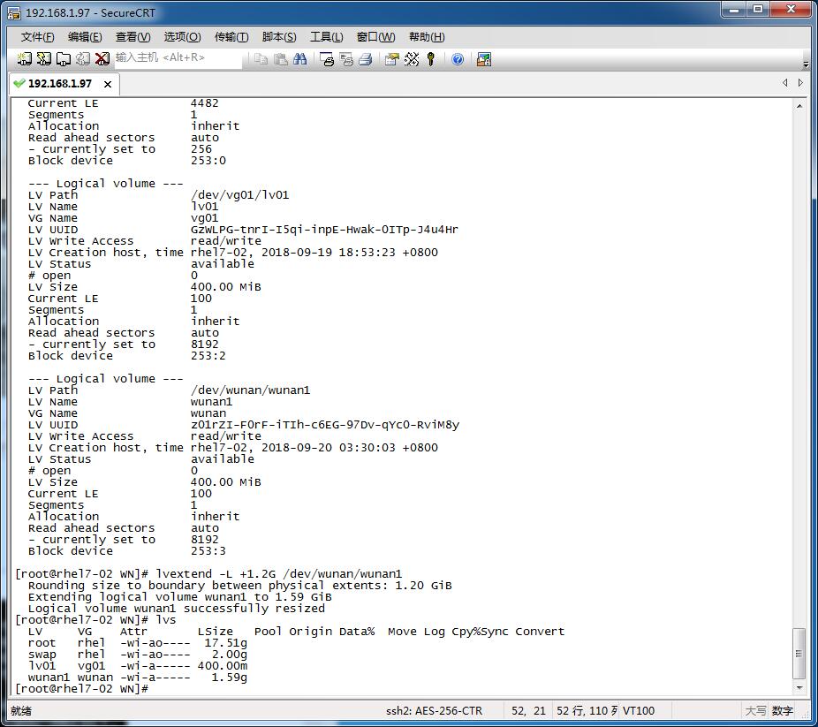Viewport: 818px width, 727px height.
Task: Click the Copy toolbar icon
Action: (x=261, y=59)
